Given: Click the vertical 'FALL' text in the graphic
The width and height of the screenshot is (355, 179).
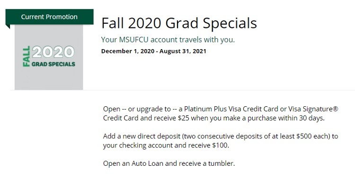Looking at the screenshot, I should pyautogui.click(x=27, y=56).
